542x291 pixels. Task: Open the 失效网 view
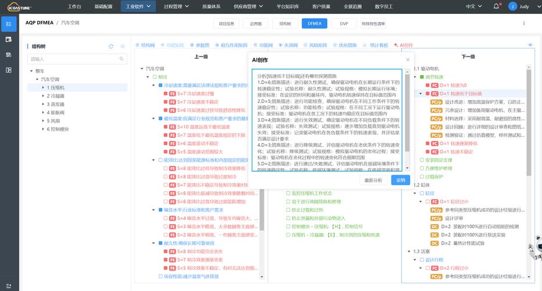point(288,45)
